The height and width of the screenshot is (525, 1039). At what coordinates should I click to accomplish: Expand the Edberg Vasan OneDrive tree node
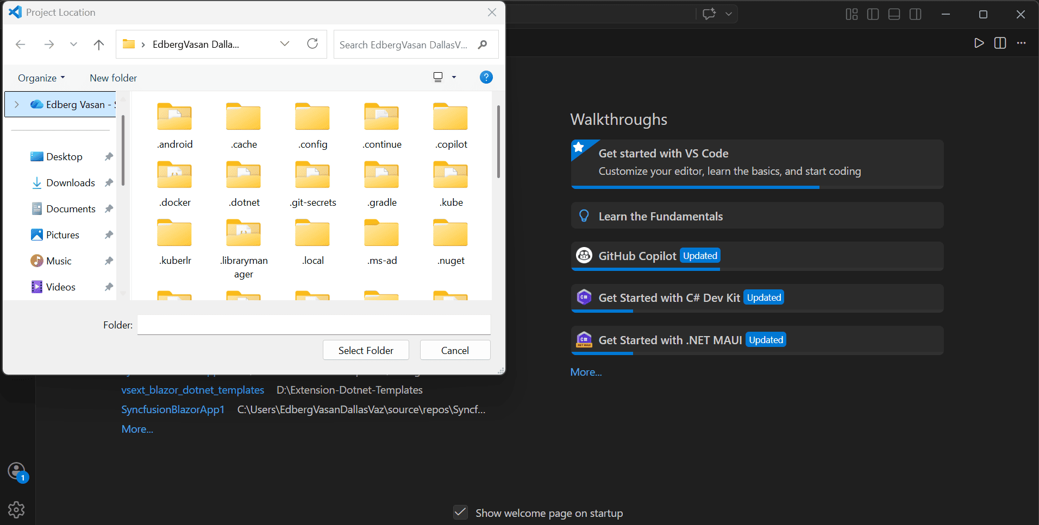pos(17,104)
